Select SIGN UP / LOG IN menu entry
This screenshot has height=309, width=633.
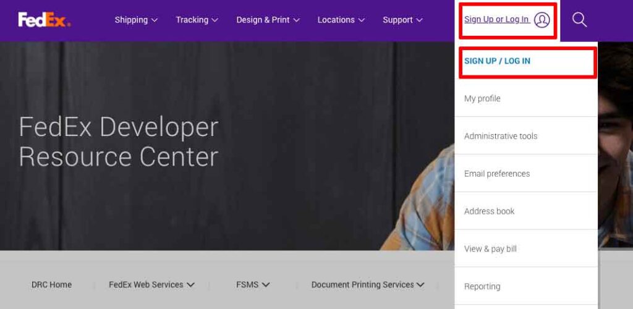point(526,61)
